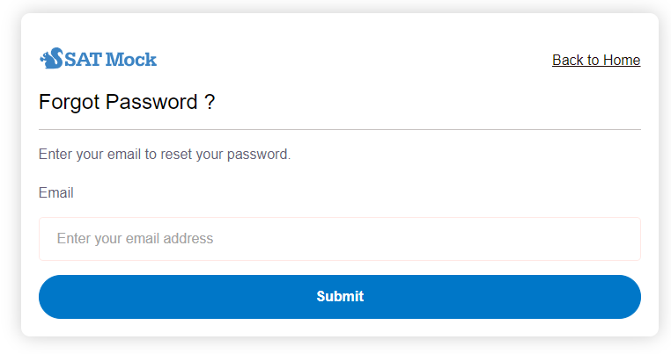
Task: Select the 'Enter your email address' placeholder
Action: coord(135,239)
